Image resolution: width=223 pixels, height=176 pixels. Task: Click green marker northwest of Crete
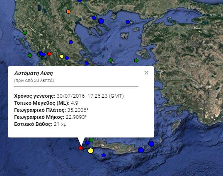coord(91,140)
